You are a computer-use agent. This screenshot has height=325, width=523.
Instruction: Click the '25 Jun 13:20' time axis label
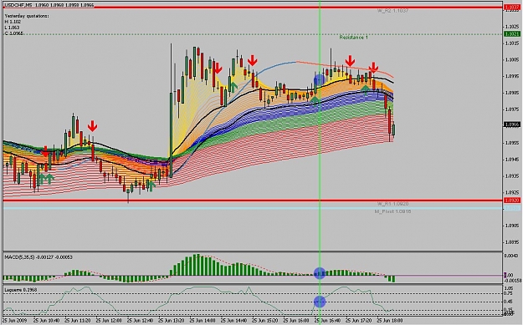pyautogui.click(x=172, y=321)
